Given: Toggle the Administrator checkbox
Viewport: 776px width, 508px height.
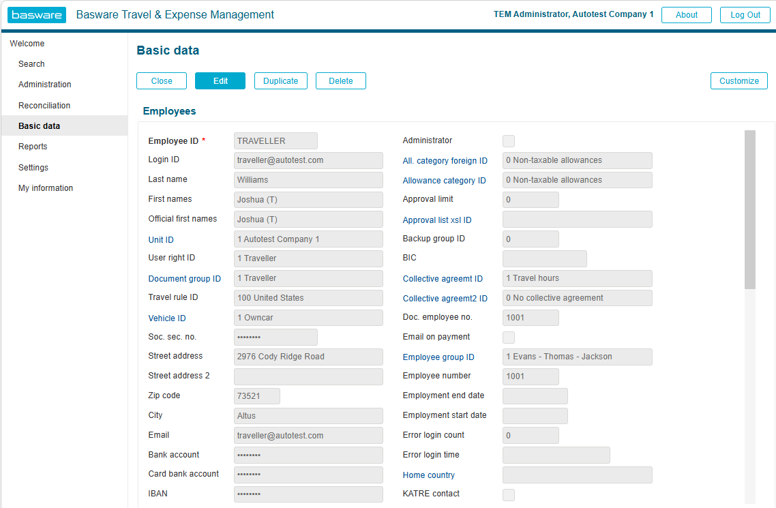Looking at the screenshot, I should tap(508, 141).
